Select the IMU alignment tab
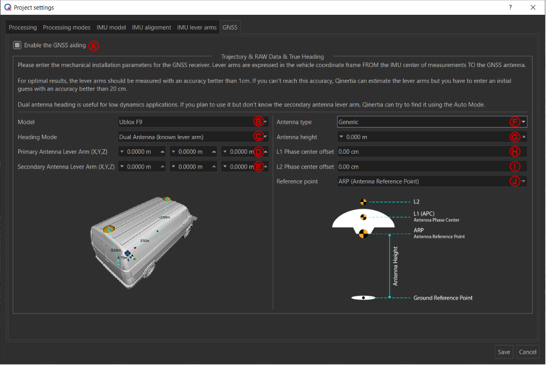 (151, 28)
